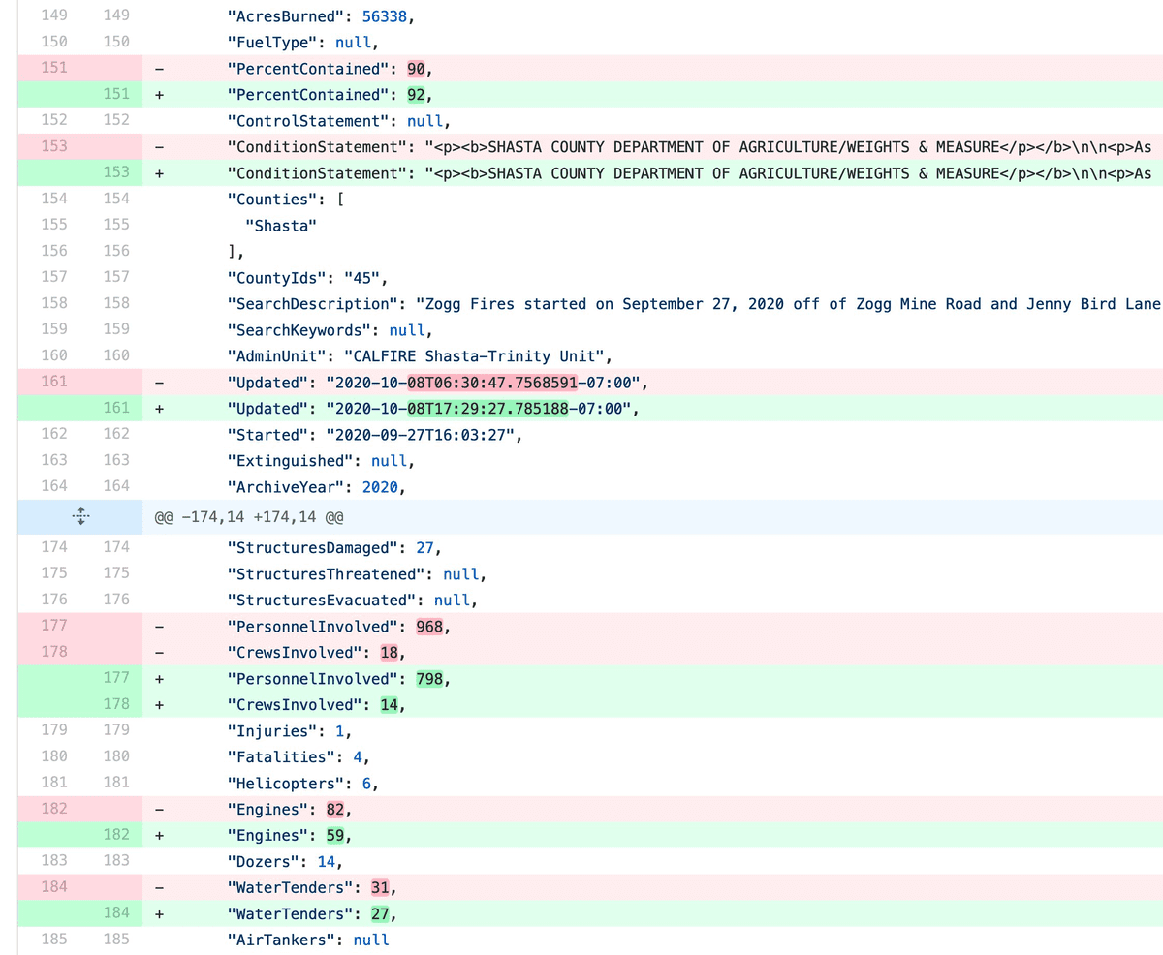Click highlighted added CrewsInvolved value 14
This screenshot has height=955, width=1163.
[x=390, y=704]
